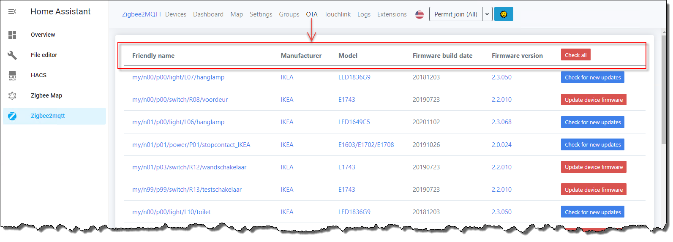Toggle the theme with the sun button
673x242 pixels.
coord(504,14)
